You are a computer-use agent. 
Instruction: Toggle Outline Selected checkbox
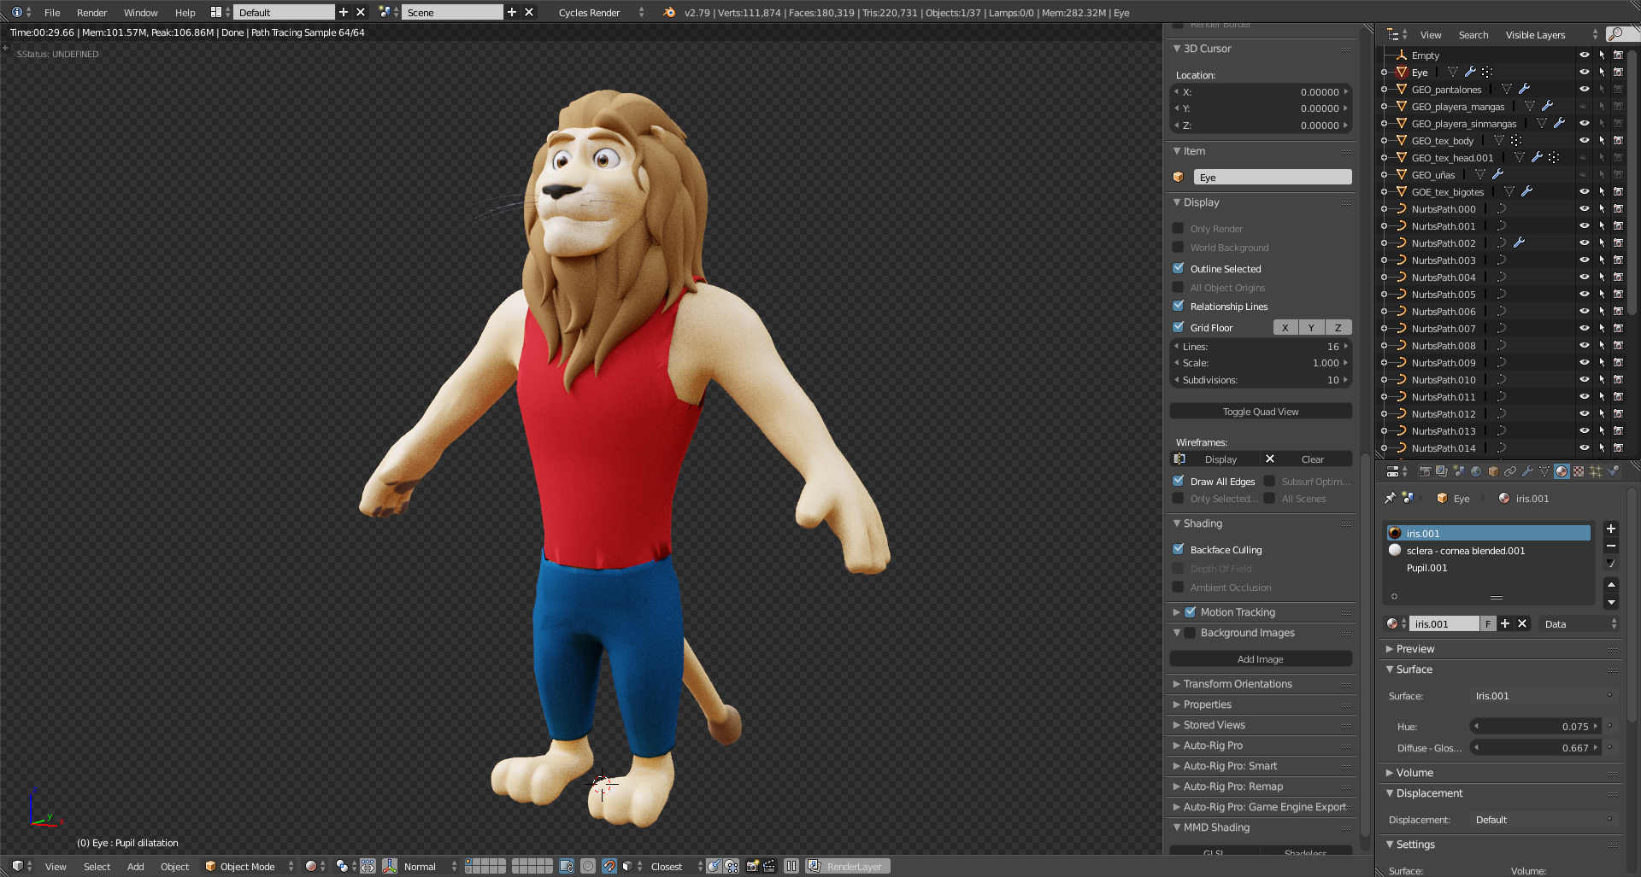1179,268
